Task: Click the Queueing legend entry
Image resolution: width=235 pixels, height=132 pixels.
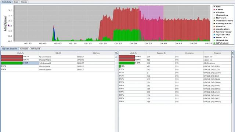Action: 221,15
